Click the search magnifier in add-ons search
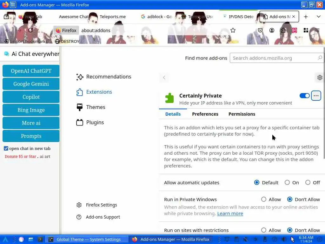Viewport: 325px width, 244px height. pyautogui.click(x=320, y=58)
